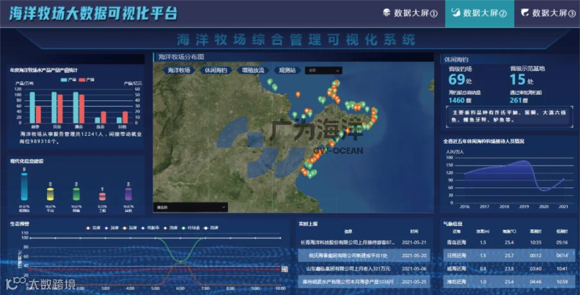This screenshot has height=295, width=580.
Task: Toggle the purple legend item in 生态预警
Action: click(111, 228)
